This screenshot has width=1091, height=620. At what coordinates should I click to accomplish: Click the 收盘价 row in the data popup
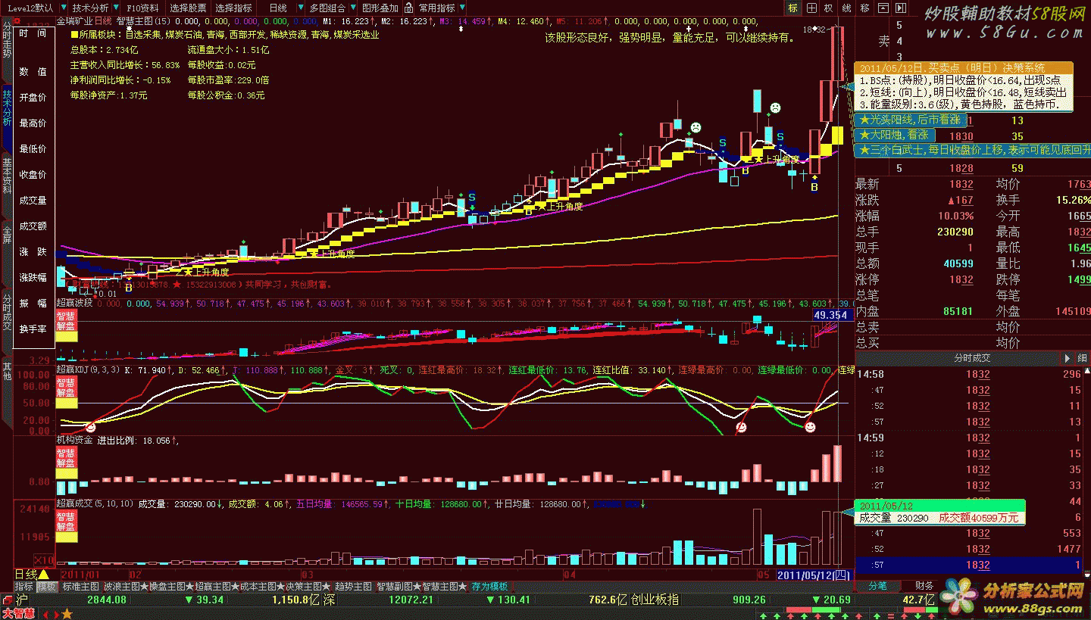[x=33, y=175]
